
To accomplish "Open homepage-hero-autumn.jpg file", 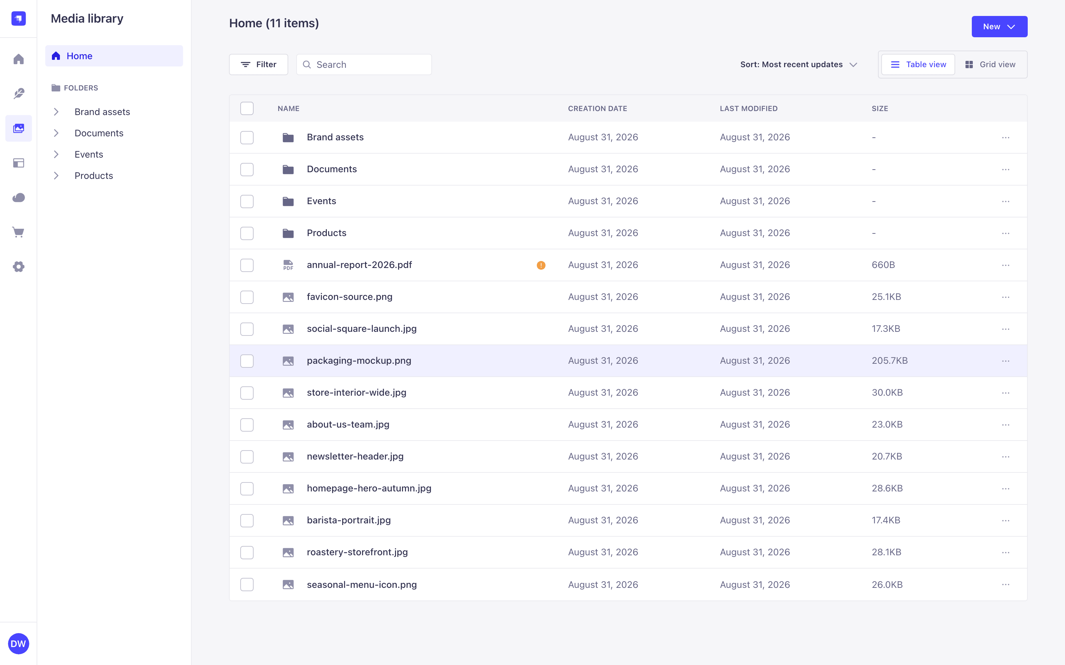I will pos(369,489).
